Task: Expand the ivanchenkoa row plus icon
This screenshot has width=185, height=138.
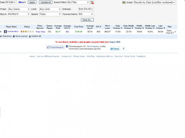Action: click(x=1, y=32)
